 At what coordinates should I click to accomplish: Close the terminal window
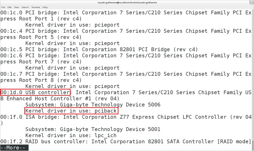[x=251, y=2]
